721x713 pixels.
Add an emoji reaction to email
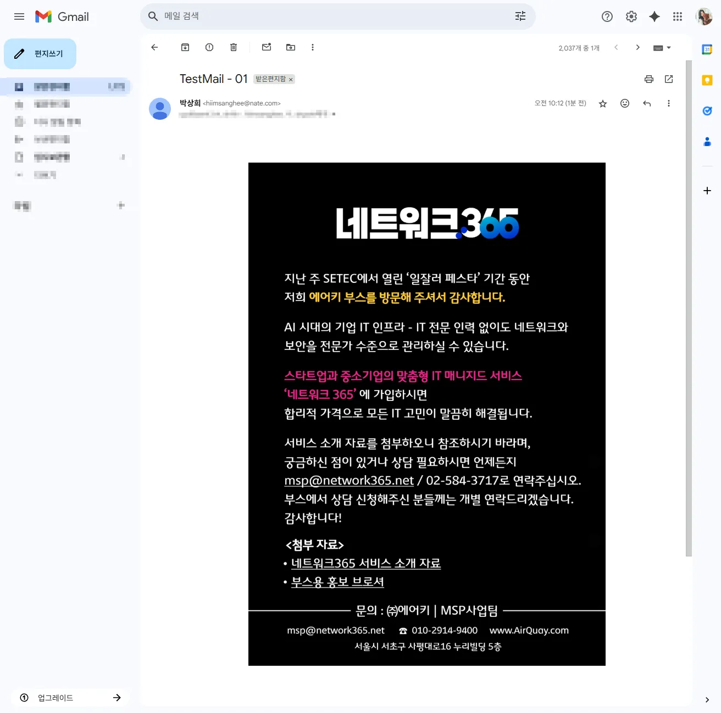point(625,103)
